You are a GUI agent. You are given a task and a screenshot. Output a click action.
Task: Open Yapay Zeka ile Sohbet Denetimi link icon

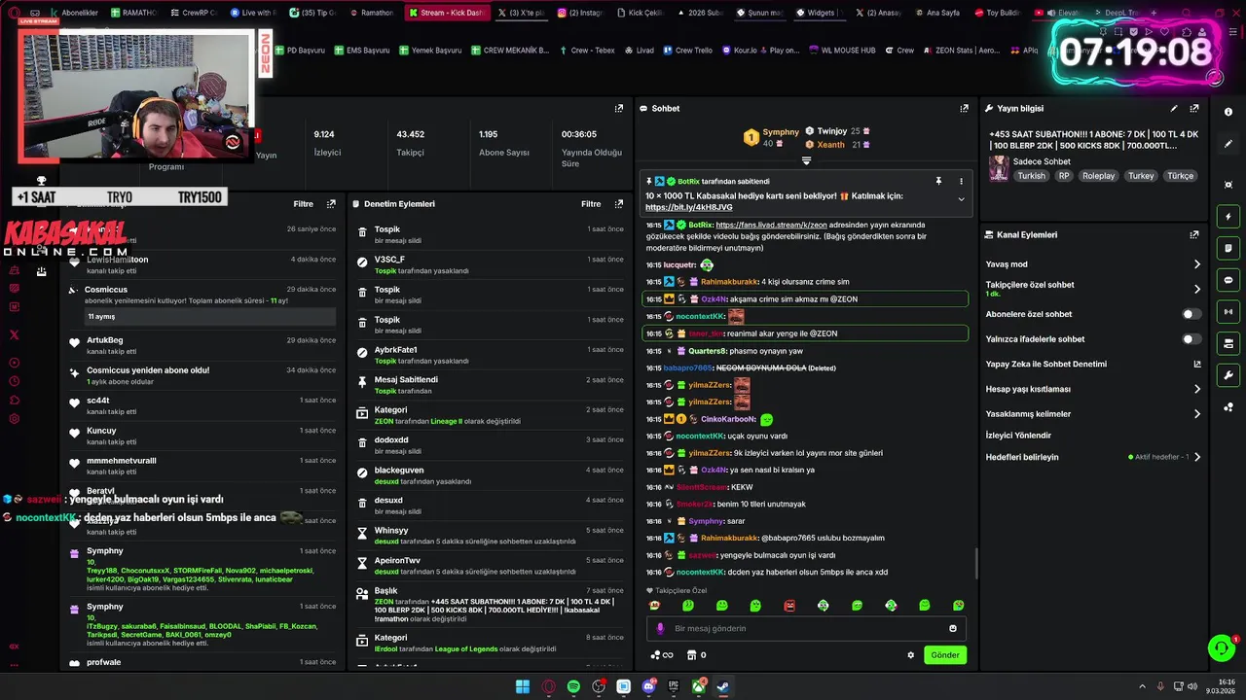tap(1197, 364)
